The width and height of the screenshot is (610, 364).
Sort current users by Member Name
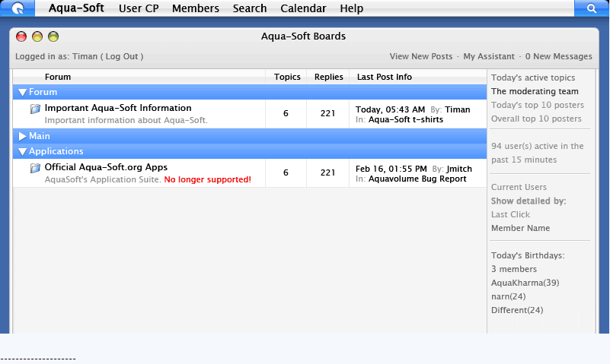click(521, 228)
